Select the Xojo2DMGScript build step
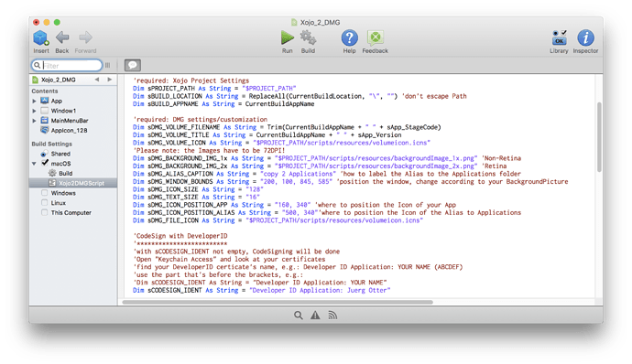The image size is (632, 364). pyautogui.click(x=73, y=183)
